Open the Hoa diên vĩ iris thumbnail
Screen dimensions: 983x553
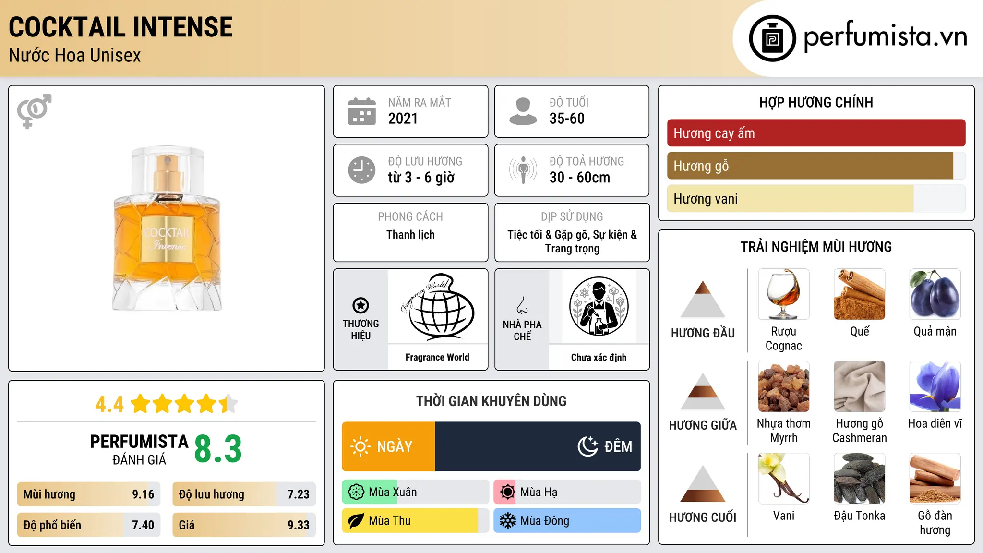[935, 386]
